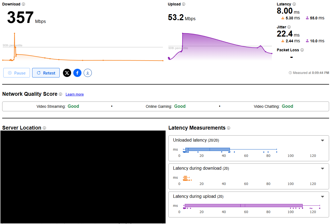Image resolution: width=331 pixels, height=224 pixels.
Task: Click the Packet Loss dash value
Action: [291, 57]
